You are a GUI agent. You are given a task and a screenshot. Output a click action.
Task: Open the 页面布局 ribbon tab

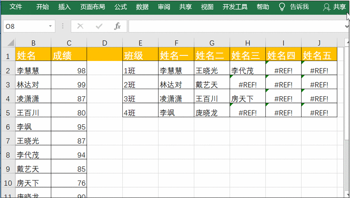tap(93, 7)
